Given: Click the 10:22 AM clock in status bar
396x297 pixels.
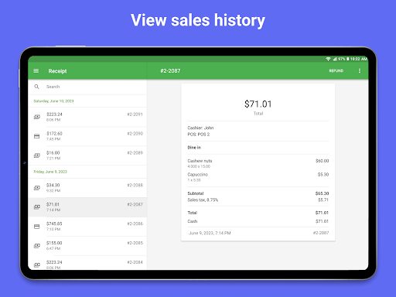Looking at the screenshot, I should pyautogui.click(x=359, y=59).
